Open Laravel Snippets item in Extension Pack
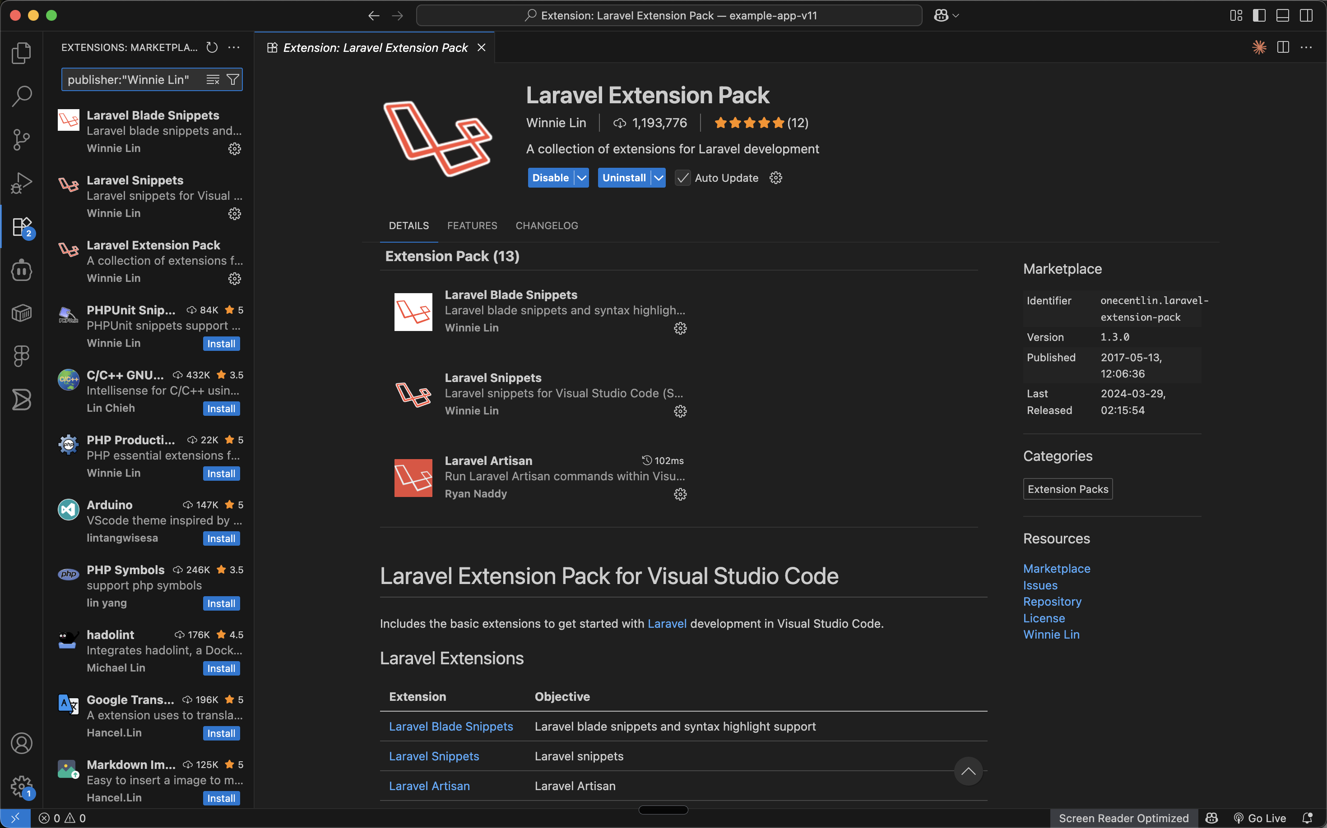Image resolution: width=1327 pixels, height=828 pixels. tap(541, 394)
